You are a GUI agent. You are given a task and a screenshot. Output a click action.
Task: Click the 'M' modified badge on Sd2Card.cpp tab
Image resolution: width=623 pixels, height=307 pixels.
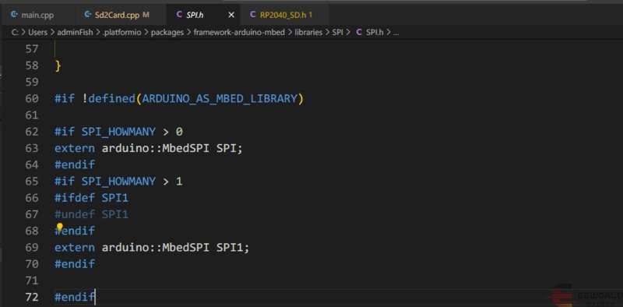146,15
